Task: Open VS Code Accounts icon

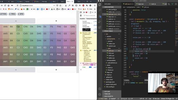Action: [x=100, y=89]
